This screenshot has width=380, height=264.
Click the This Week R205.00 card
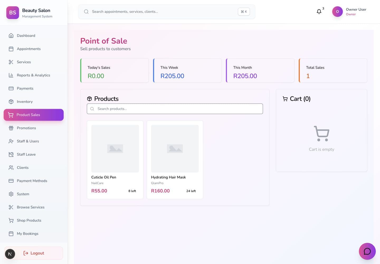187,70
